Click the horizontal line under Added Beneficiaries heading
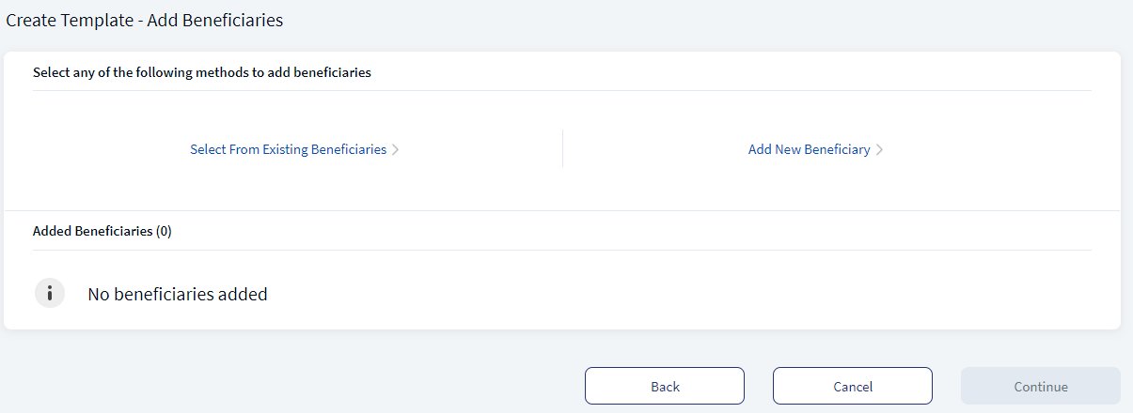Viewport: 1133px width, 413px height. point(562,250)
